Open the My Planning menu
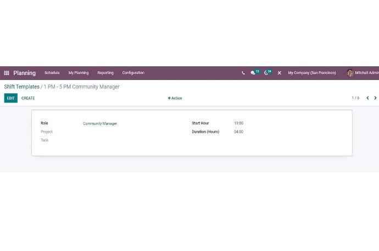Viewport: 379px width, 251px height. [x=79, y=73]
